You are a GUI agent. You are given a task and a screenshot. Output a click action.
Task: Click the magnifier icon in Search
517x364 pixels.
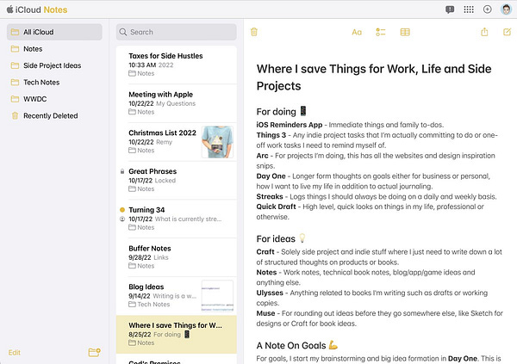coord(123,32)
